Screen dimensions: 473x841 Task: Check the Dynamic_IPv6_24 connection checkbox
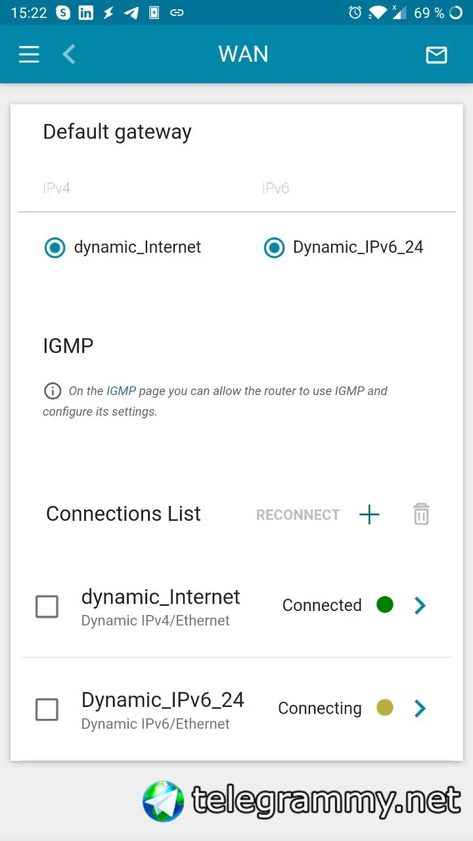click(47, 710)
